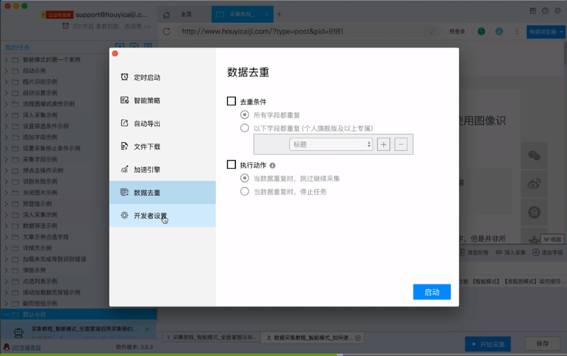
Task: Click the Baidu paw share icon
Action: click(534, 212)
